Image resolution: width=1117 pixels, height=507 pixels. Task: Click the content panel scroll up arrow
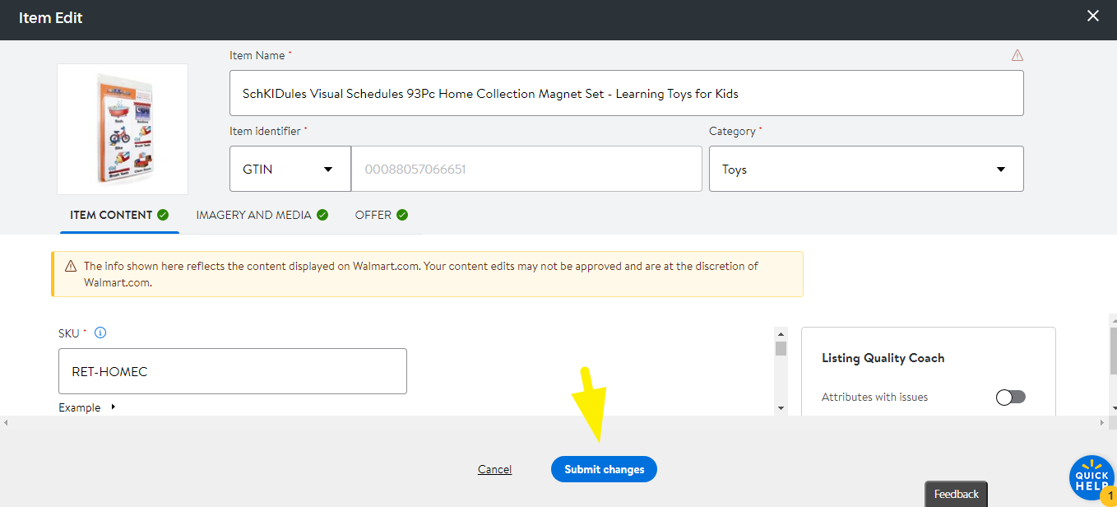(781, 333)
